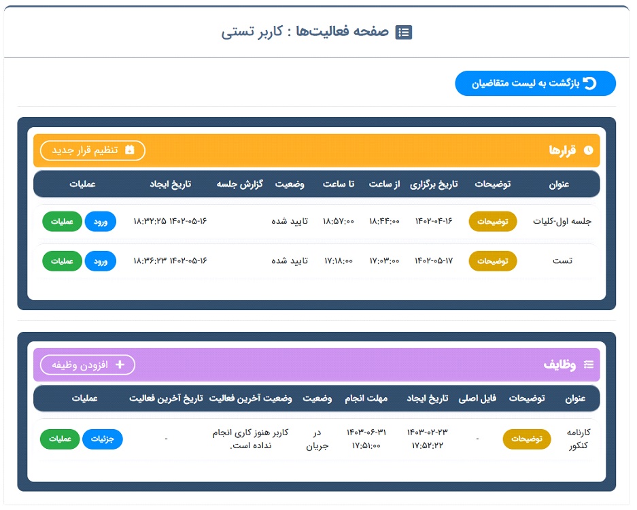This screenshot has width=637, height=510.
Task: Open توضیحات for کارنامه کنکور task
Action: (x=526, y=439)
